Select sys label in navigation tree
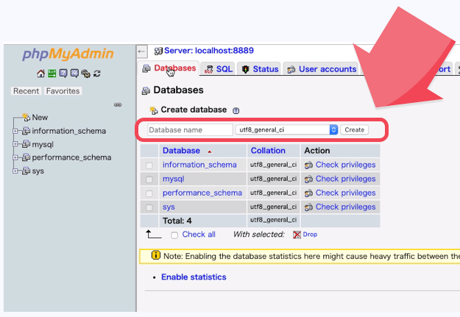The image size is (460, 317). 38,171
